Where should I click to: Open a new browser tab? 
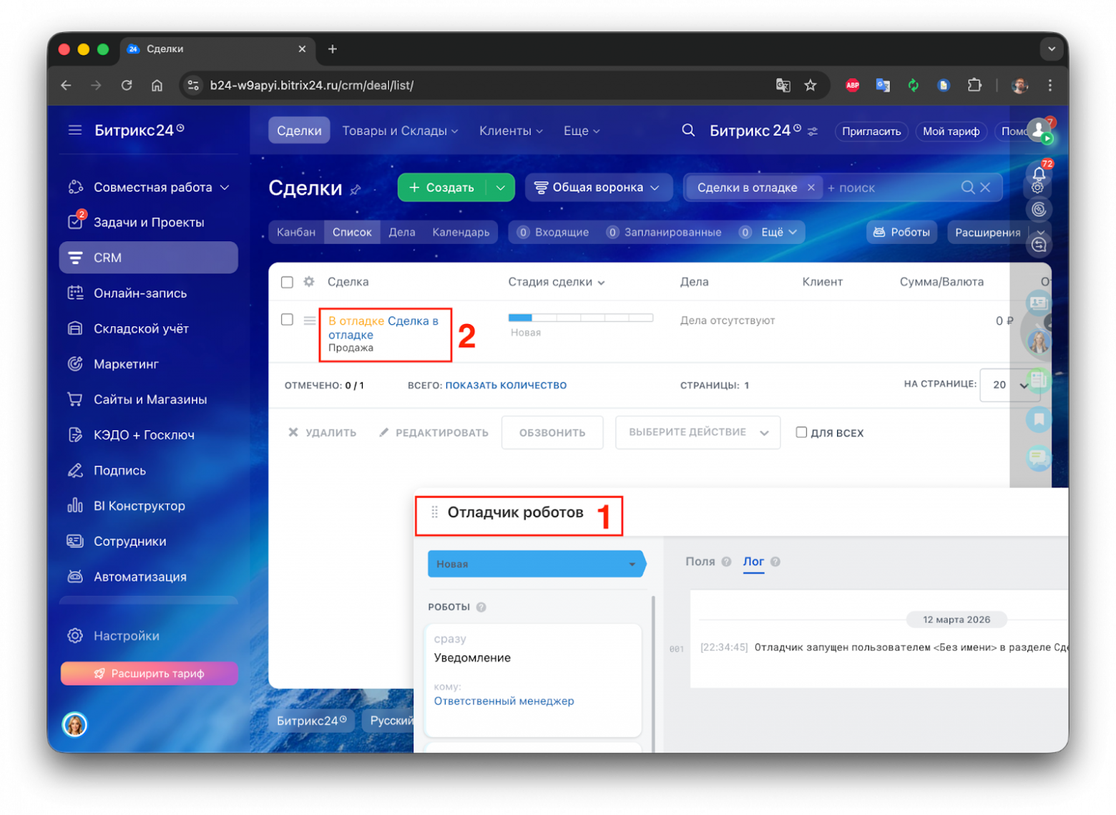(x=333, y=49)
